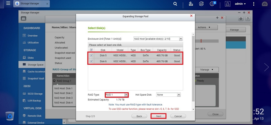
Task: Open iSCSI Storage in the sidebar
Action: (35, 94)
